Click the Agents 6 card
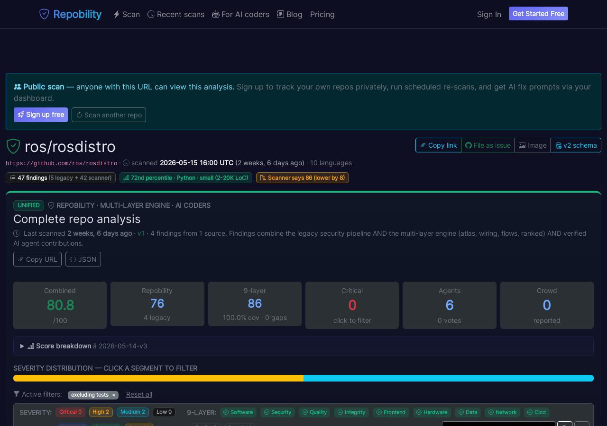This screenshot has height=426, width=607. (450, 305)
